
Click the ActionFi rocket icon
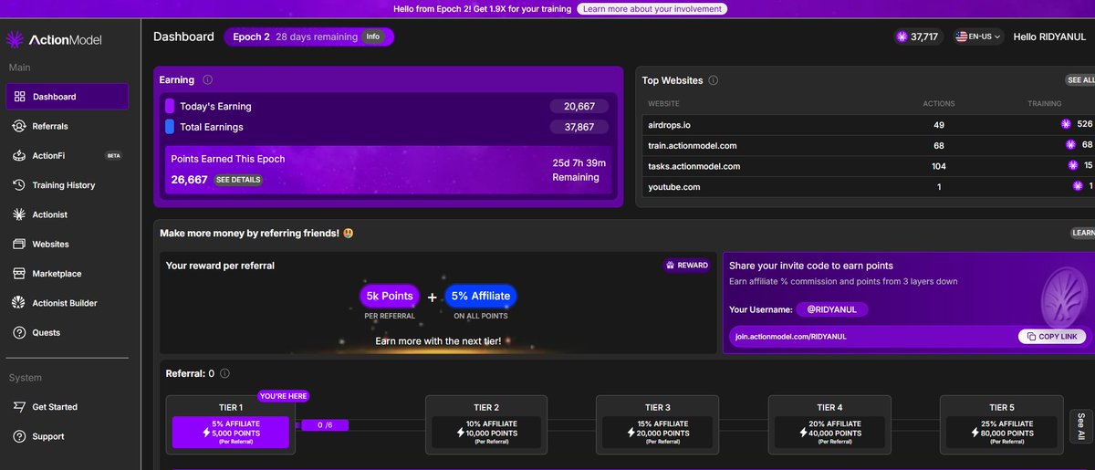point(19,155)
